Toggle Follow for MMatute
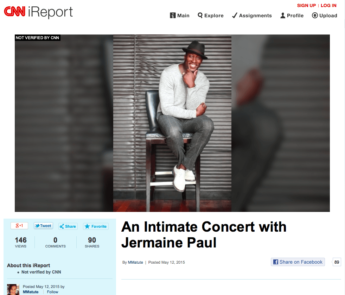This screenshot has height=295, width=345. tap(53, 292)
